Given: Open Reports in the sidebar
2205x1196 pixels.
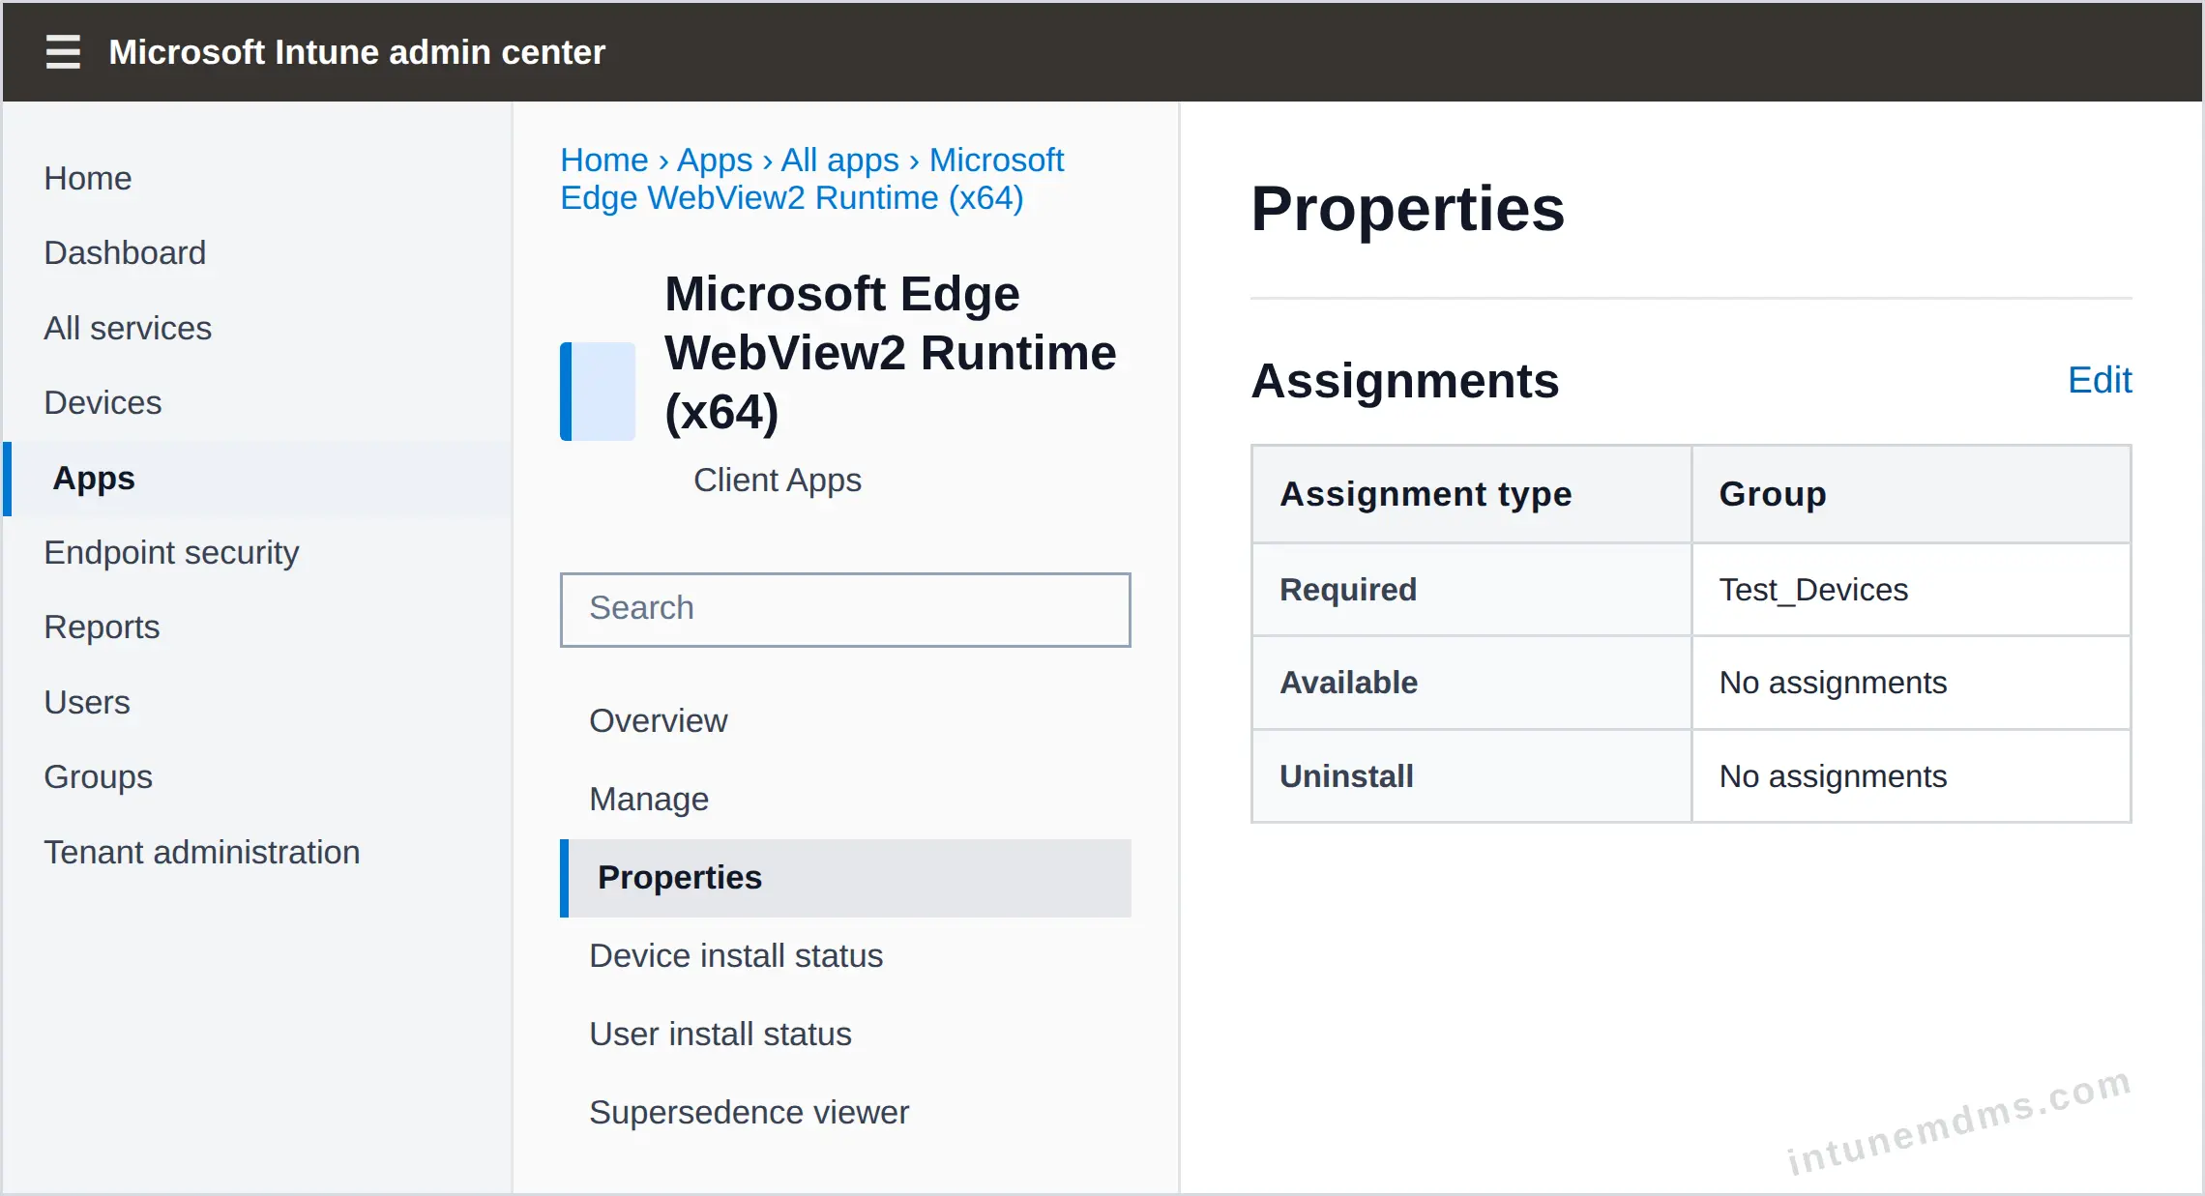Looking at the screenshot, I should click(x=102, y=627).
